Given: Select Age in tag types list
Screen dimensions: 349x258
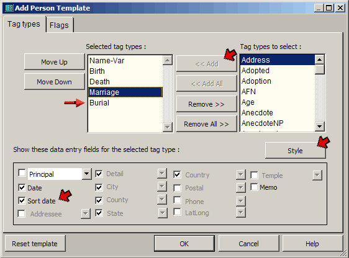Looking at the screenshot, I should pyautogui.click(x=278, y=102).
